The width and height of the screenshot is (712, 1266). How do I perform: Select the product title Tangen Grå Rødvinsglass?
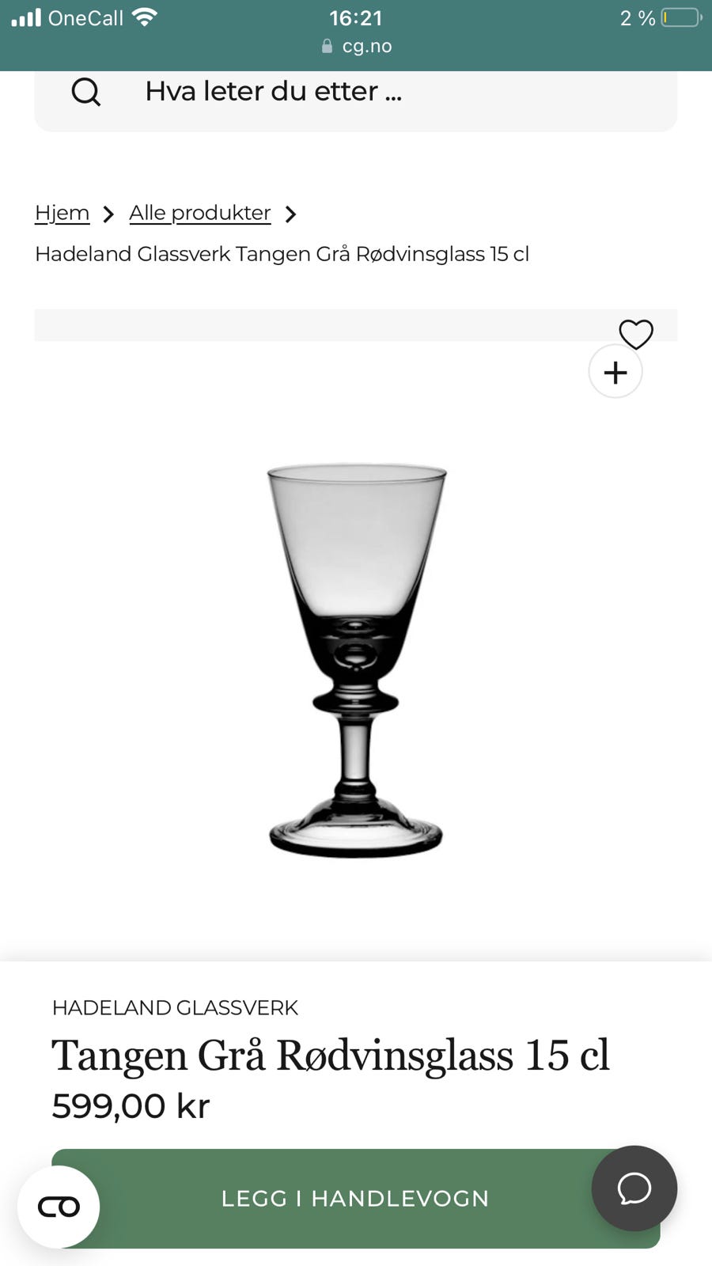pos(331,1055)
